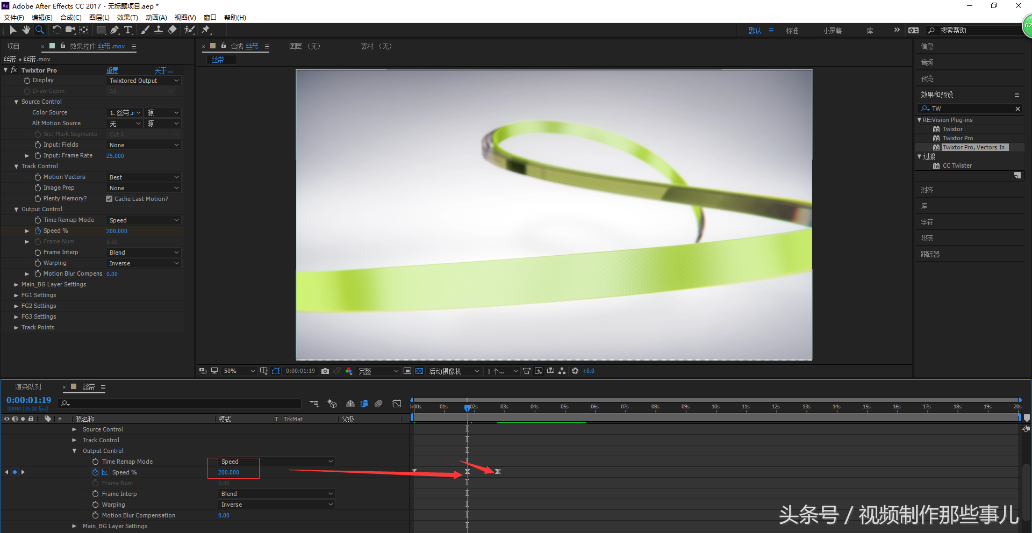Open the Motion Vectors Best dropdown
The image size is (1032, 533).
coord(144,177)
